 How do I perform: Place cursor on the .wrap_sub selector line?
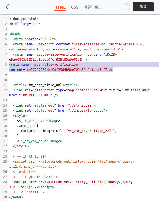tap(28, 126)
